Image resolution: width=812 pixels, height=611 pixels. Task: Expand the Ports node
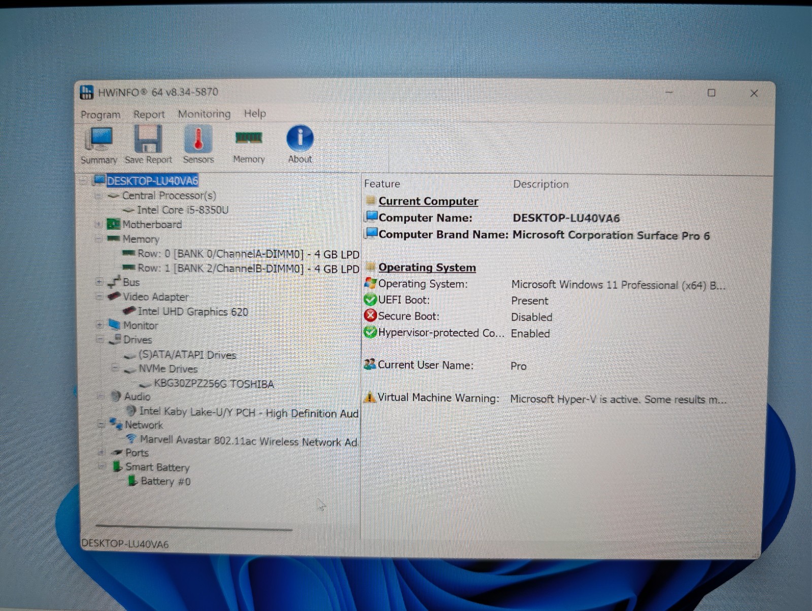point(101,452)
